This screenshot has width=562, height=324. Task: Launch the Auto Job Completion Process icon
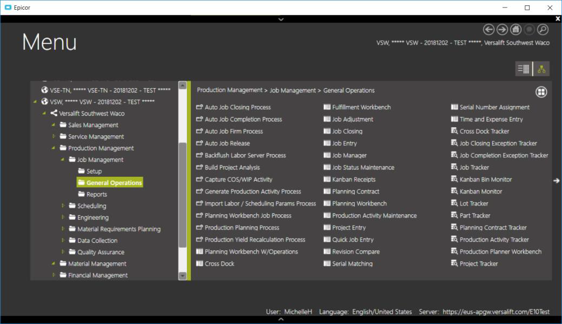coord(200,119)
